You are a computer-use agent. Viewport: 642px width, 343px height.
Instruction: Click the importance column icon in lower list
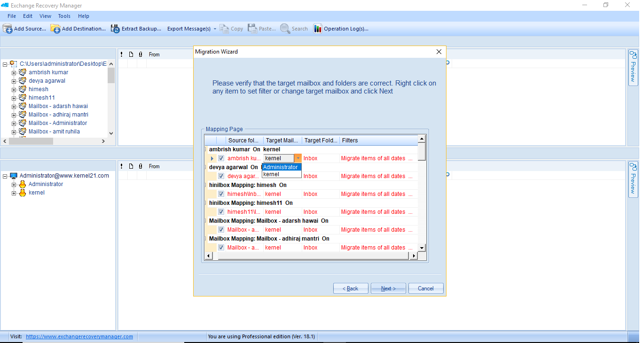coord(121,166)
